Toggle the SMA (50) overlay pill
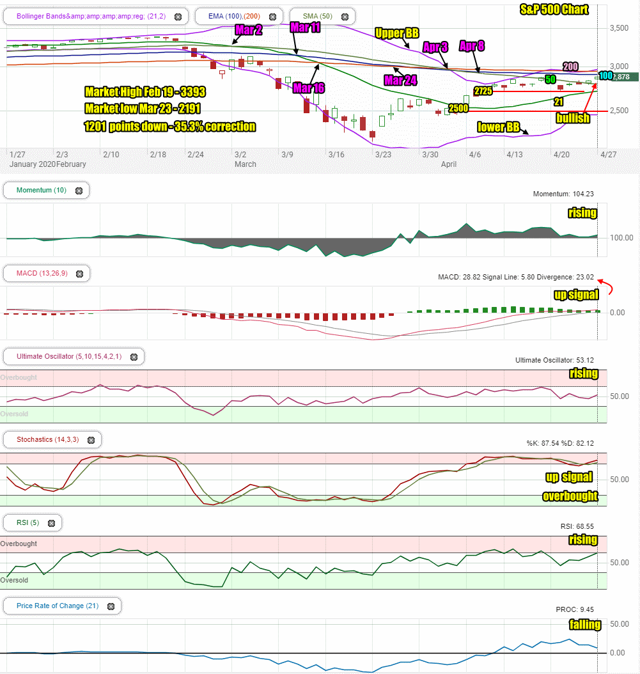The height and width of the screenshot is (674, 640). [316, 16]
